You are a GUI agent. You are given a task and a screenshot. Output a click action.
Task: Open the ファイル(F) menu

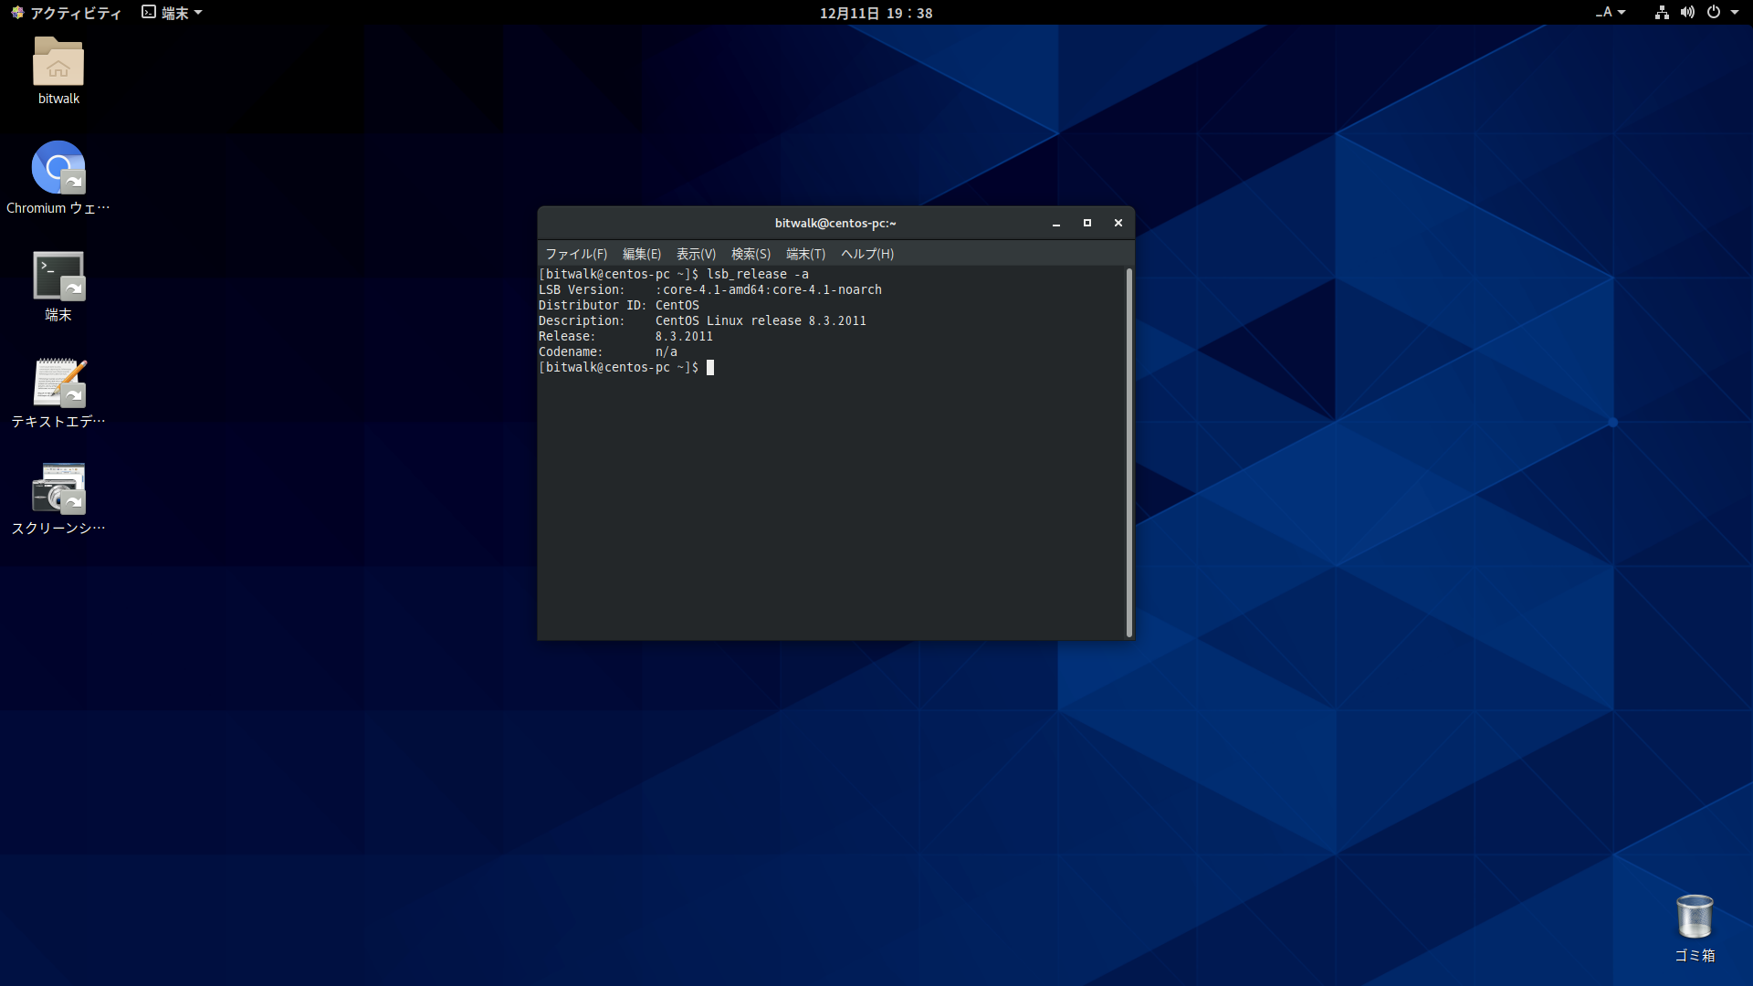(x=576, y=254)
